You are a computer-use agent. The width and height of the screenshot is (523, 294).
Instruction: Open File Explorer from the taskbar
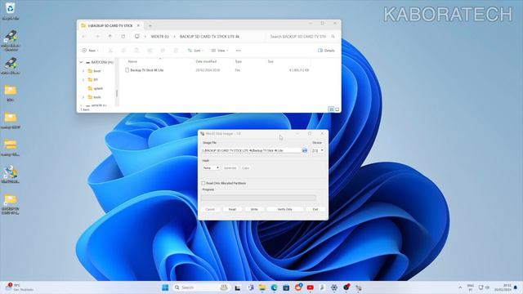click(262, 287)
